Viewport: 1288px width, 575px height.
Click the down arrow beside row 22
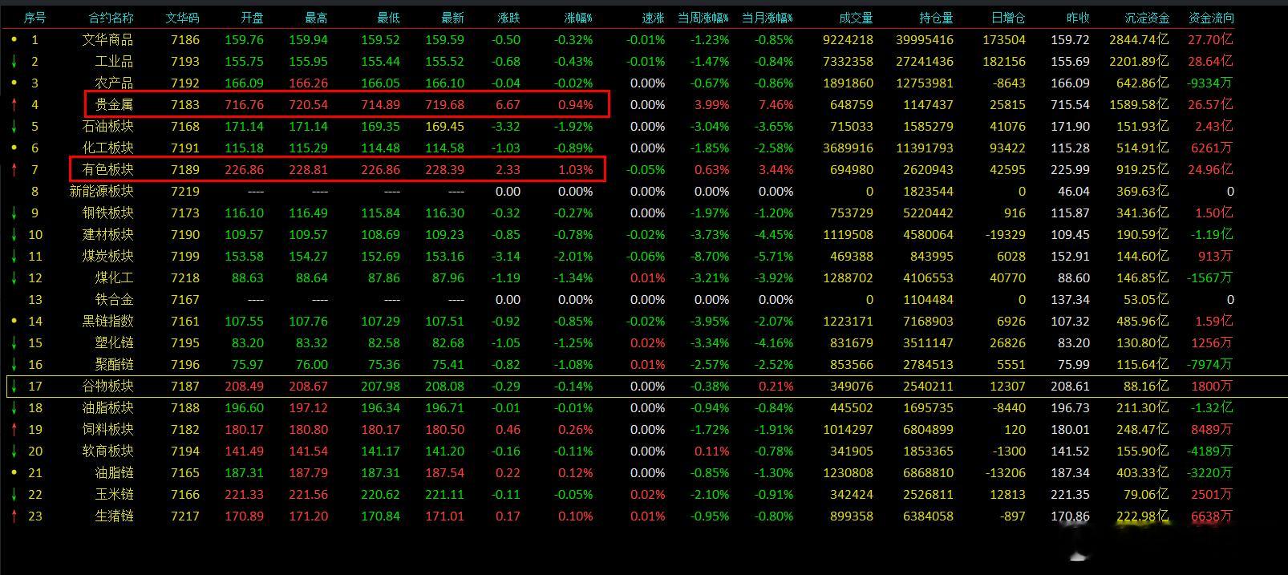[x=14, y=494]
